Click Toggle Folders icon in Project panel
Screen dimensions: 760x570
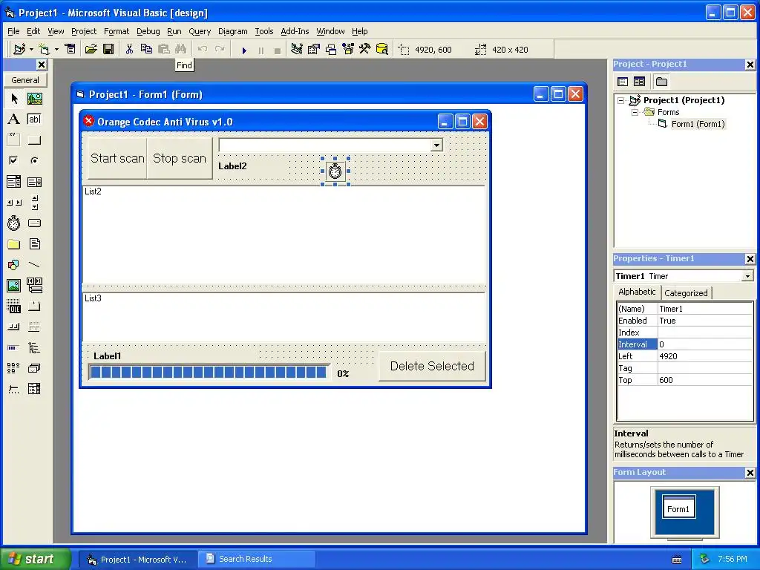pyautogui.click(x=661, y=82)
